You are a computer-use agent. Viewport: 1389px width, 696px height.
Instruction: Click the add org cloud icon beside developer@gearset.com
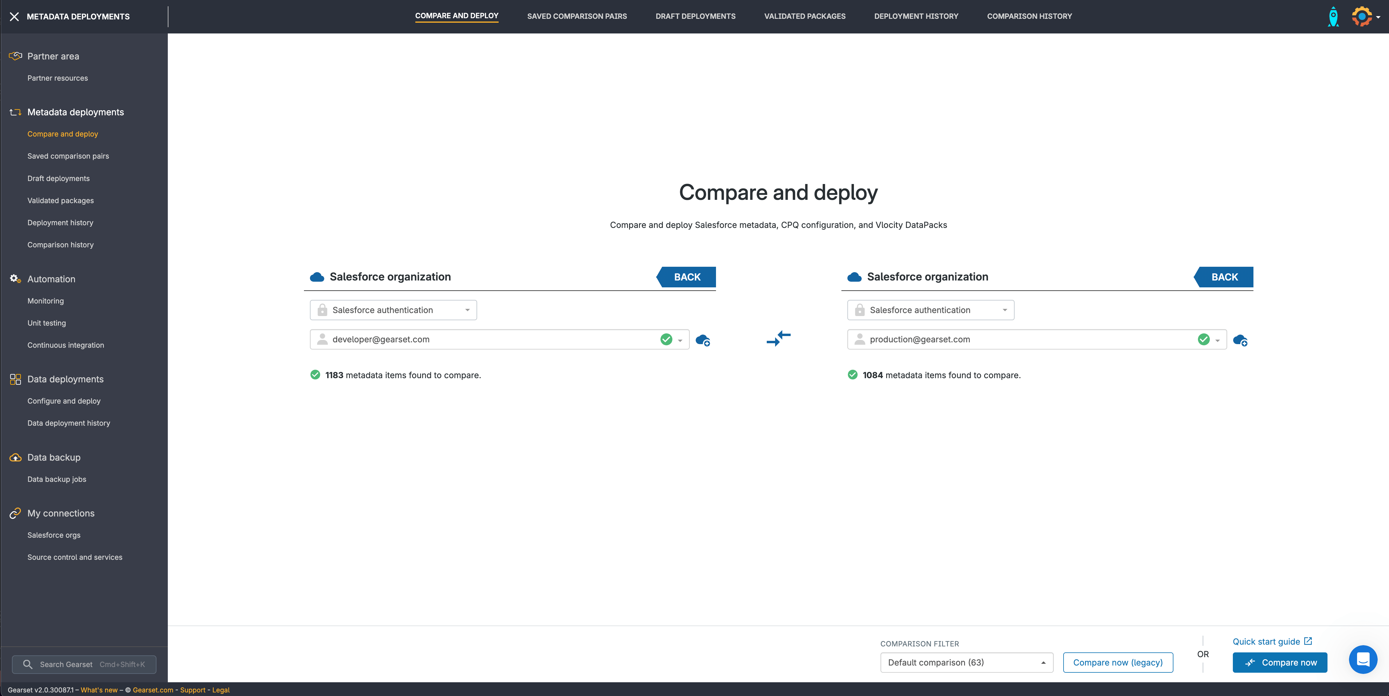click(x=703, y=340)
